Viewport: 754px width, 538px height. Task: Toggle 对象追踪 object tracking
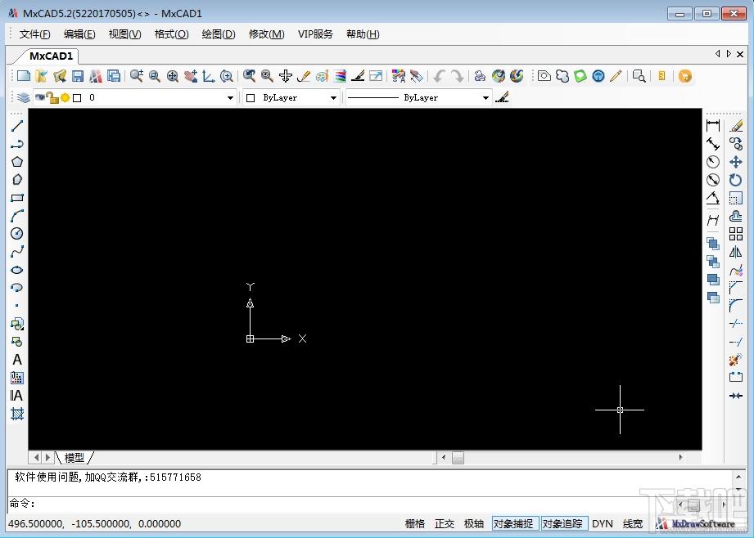tap(565, 523)
